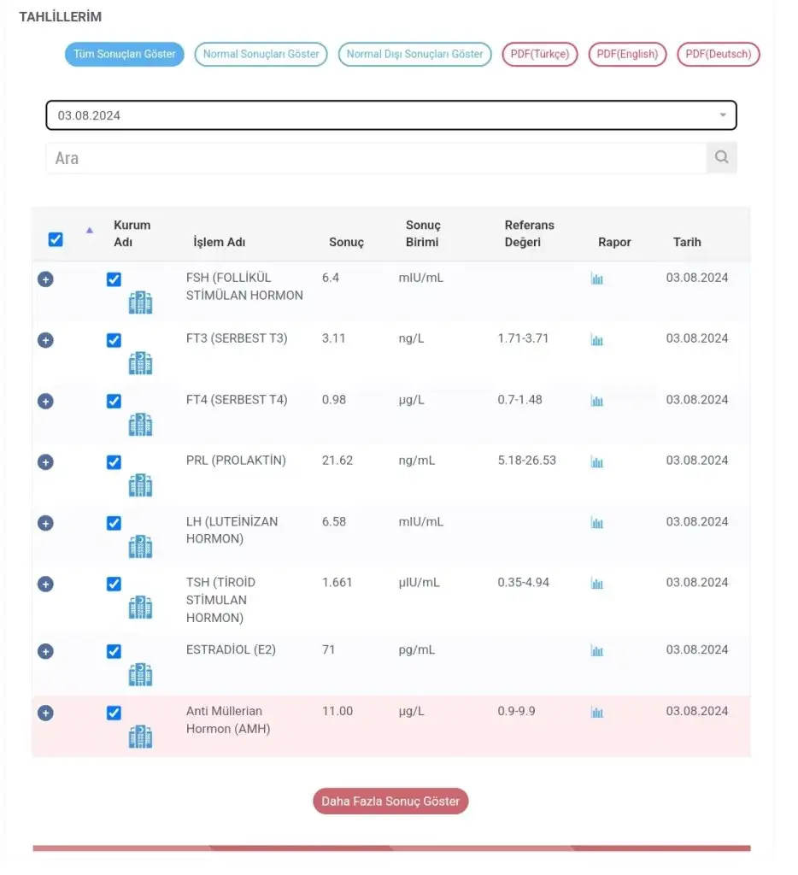
Task: Download the PDF(English) report
Action: pyautogui.click(x=627, y=54)
